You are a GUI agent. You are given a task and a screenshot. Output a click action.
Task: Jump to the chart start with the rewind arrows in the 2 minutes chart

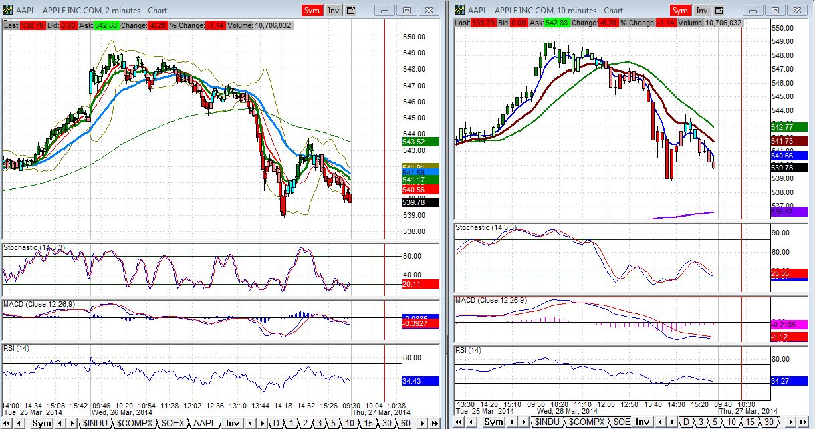[x=6, y=423]
